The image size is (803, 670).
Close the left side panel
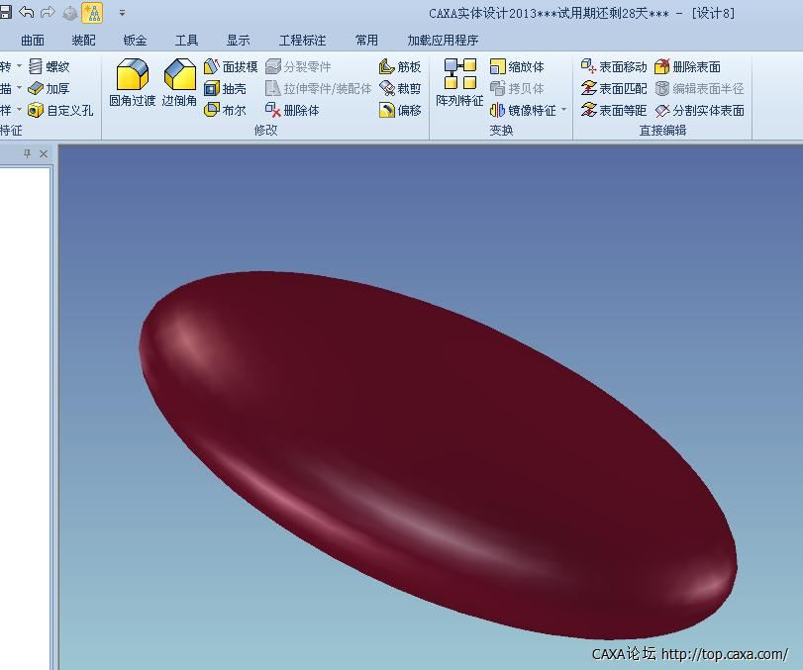[44, 153]
